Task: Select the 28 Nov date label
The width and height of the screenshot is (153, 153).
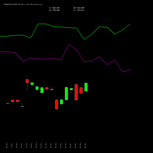Action: click(x=65, y=145)
